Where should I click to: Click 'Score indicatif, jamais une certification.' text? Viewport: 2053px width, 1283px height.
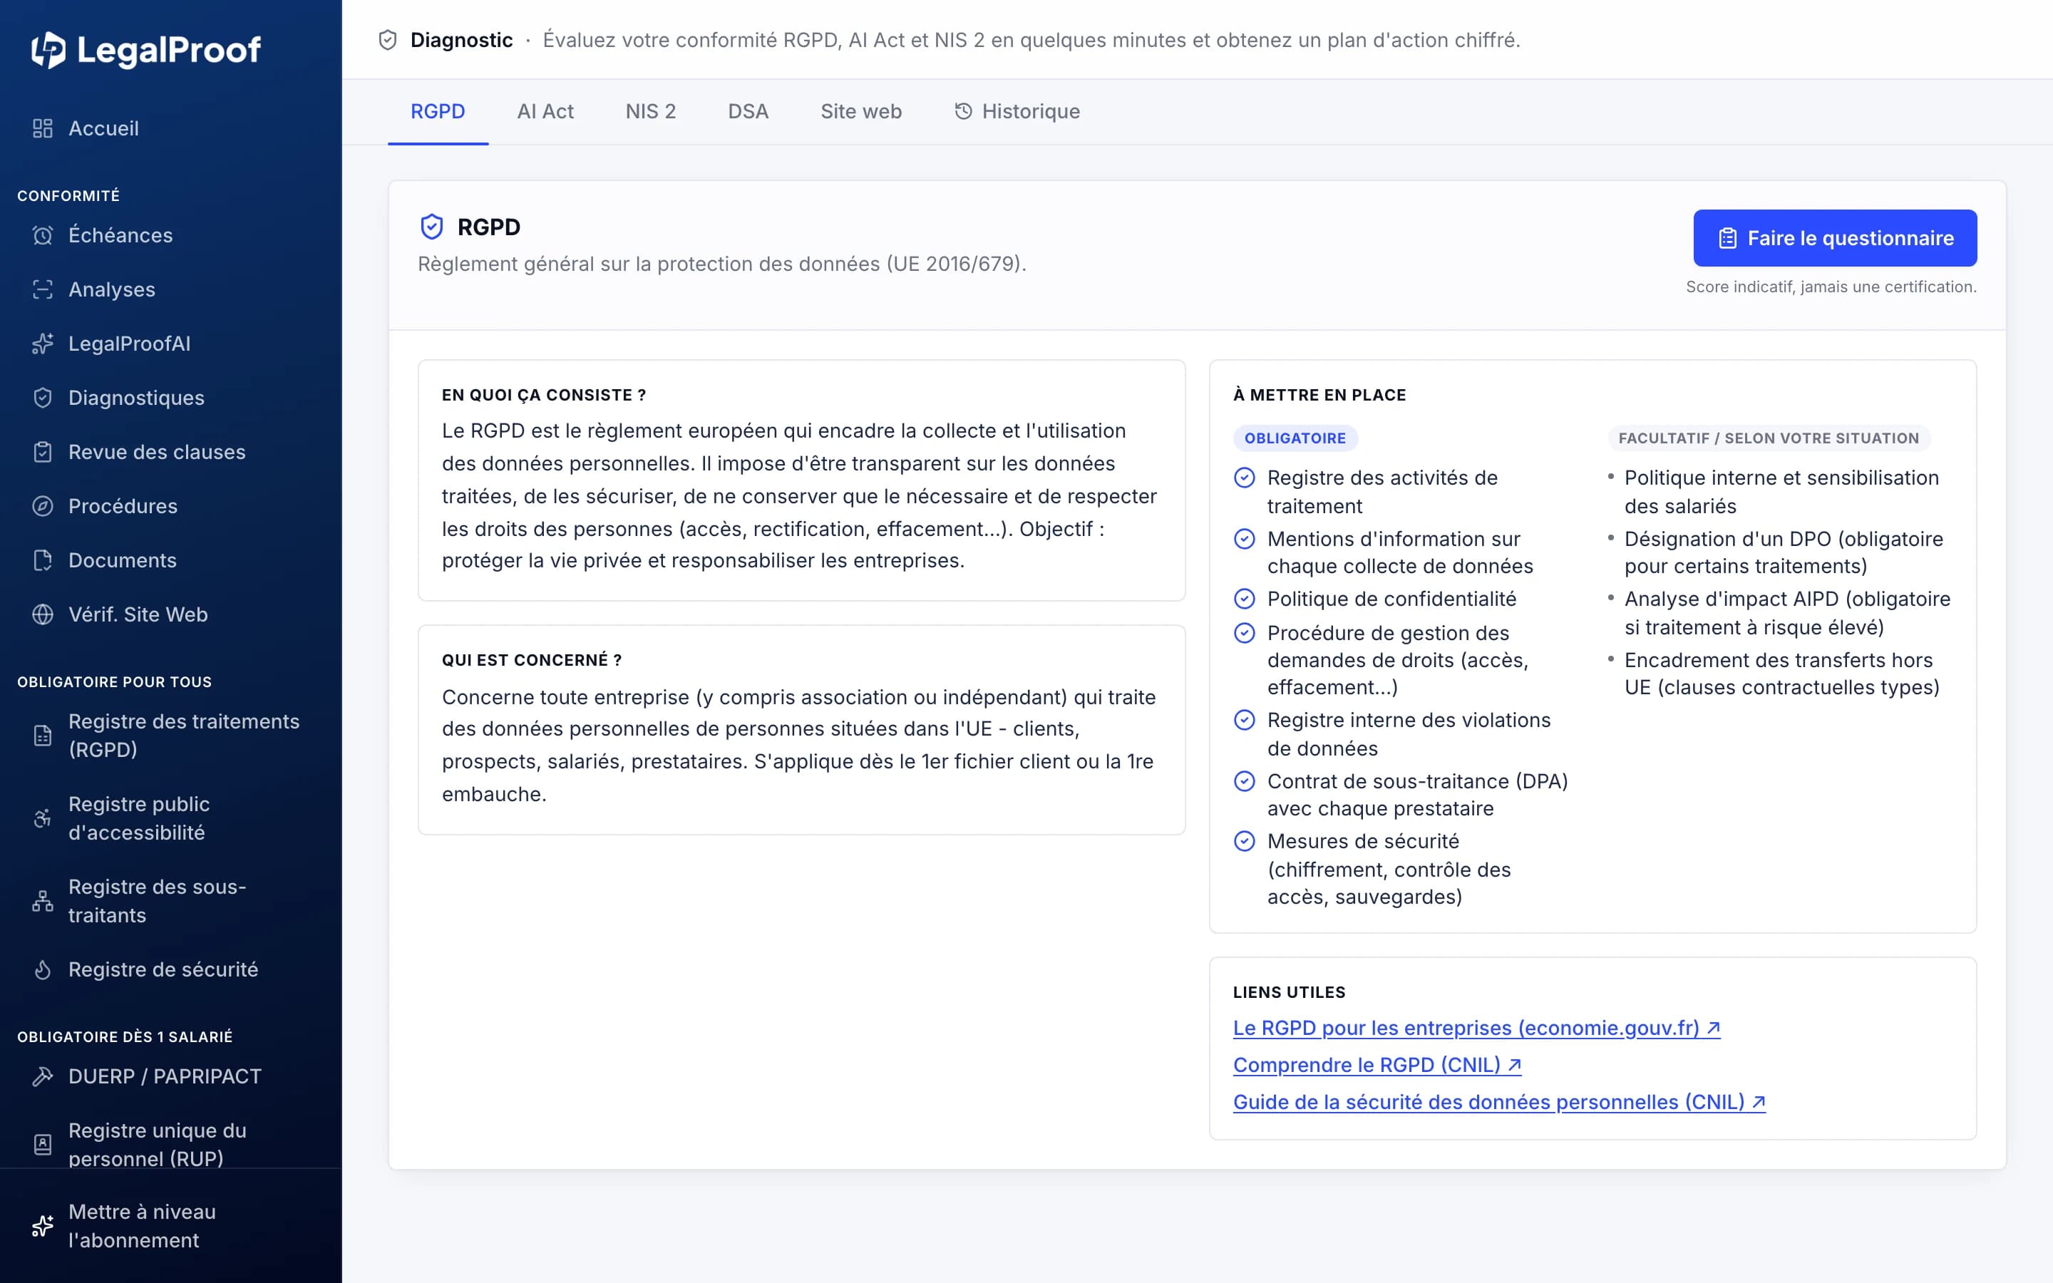point(1831,287)
